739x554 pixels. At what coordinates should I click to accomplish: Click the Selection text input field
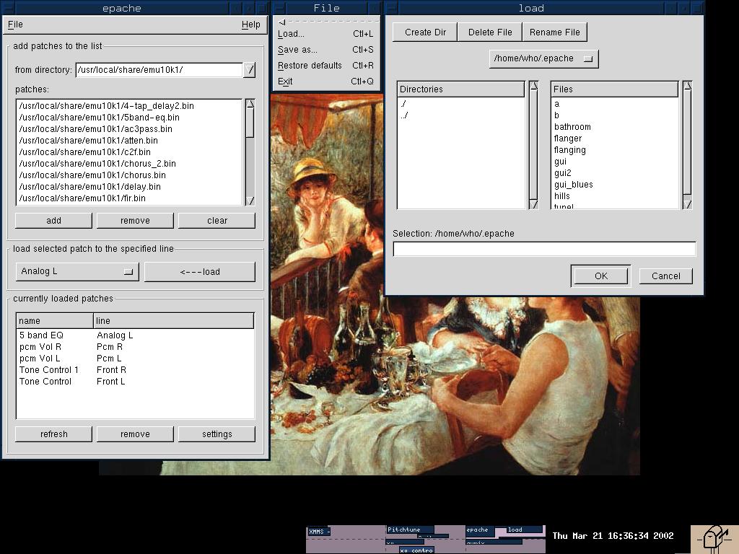click(543, 249)
